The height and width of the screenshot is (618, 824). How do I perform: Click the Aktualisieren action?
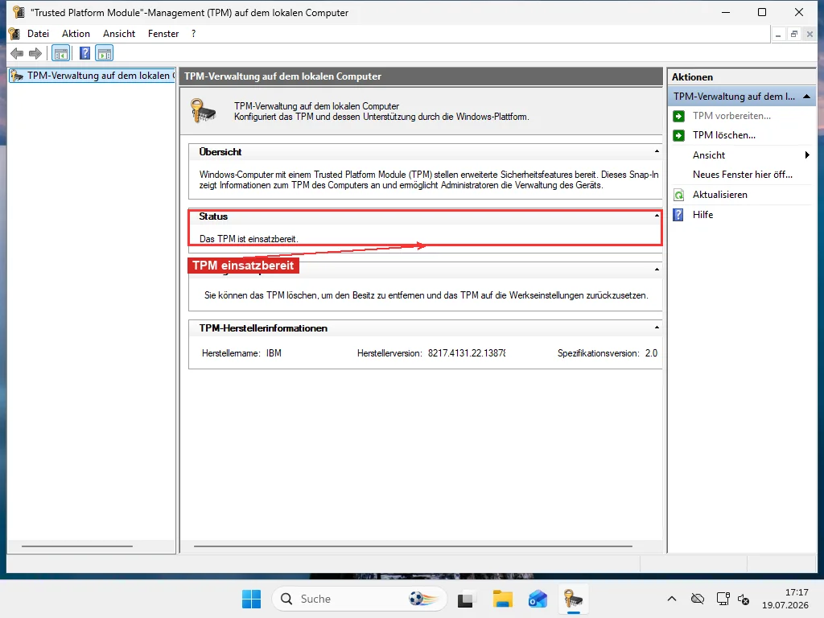pyautogui.click(x=719, y=195)
